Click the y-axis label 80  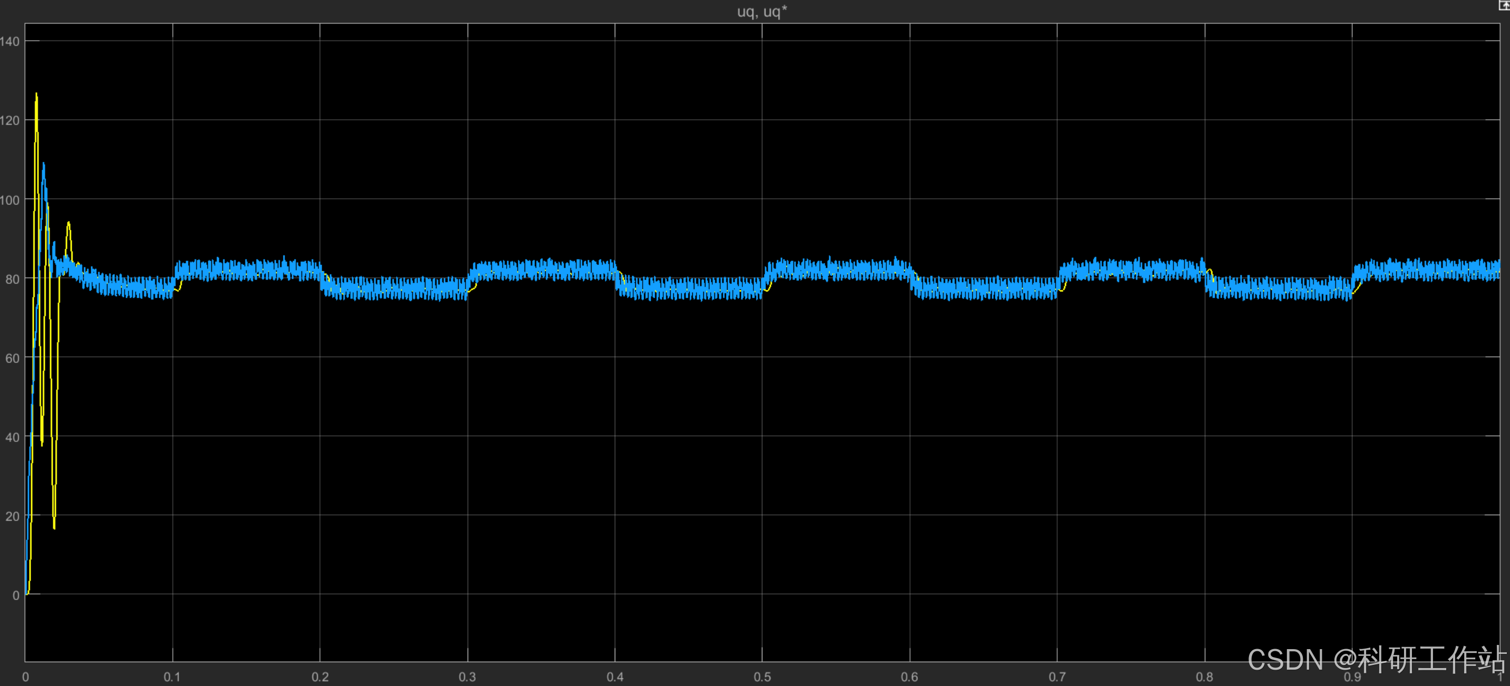click(12, 279)
